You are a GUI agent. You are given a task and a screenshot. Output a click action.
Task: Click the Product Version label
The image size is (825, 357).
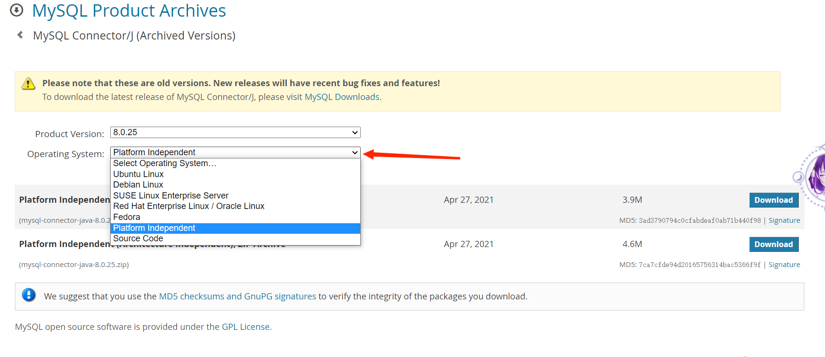click(x=70, y=134)
